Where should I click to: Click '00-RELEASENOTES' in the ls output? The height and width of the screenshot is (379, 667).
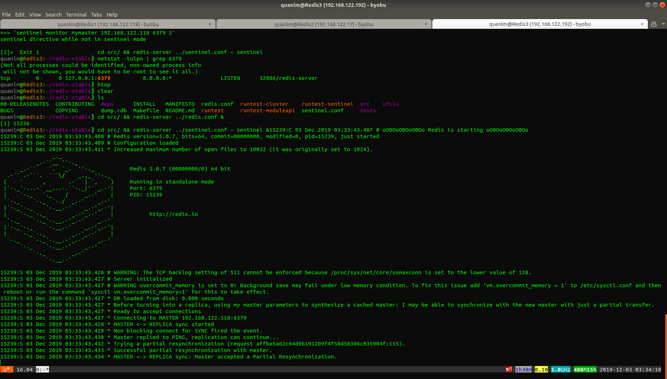(x=24, y=104)
